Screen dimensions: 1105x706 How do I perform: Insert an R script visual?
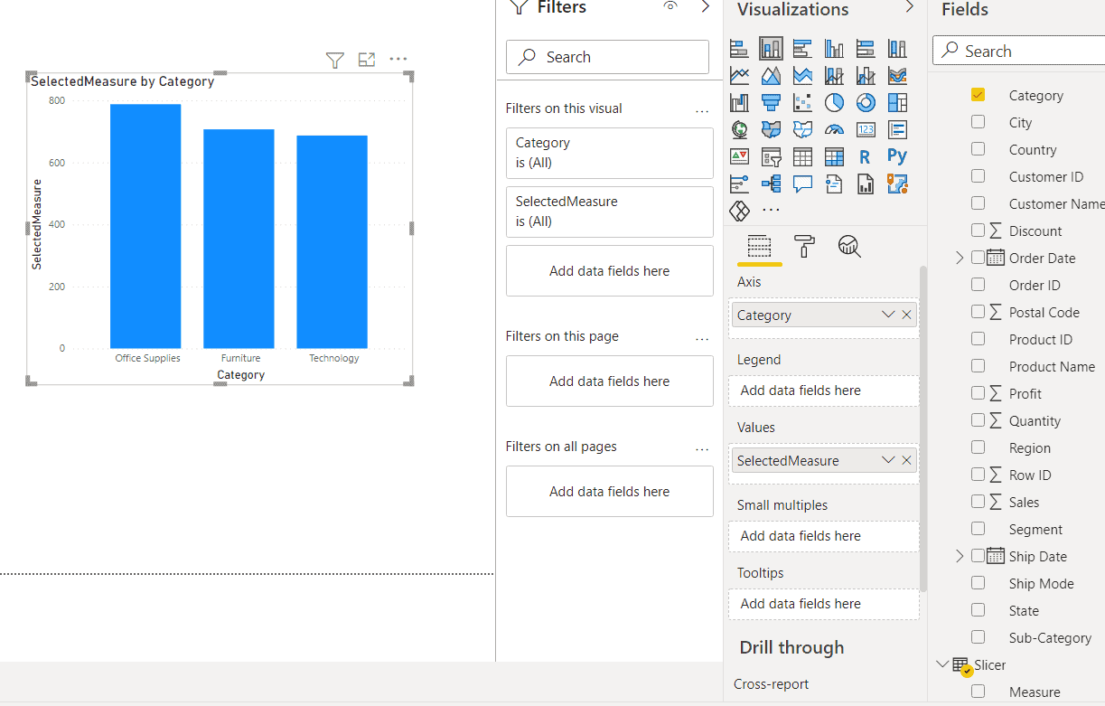click(x=866, y=156)
